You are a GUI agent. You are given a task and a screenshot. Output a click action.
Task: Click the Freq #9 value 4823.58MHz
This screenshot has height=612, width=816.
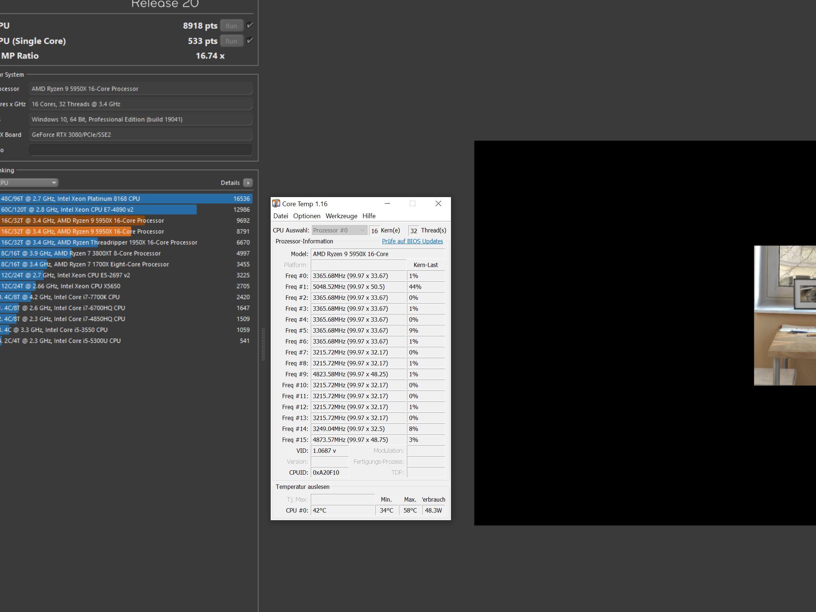[358, 374]
